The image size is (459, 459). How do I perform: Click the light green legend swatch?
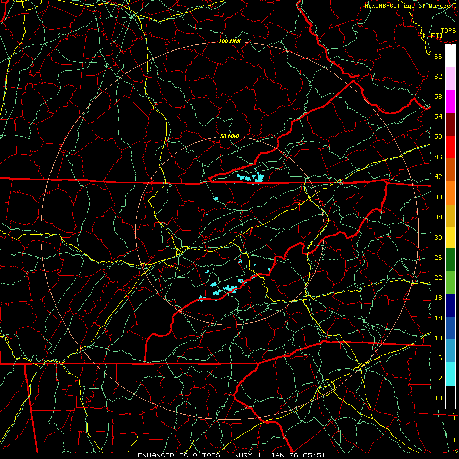coord(450,283)
